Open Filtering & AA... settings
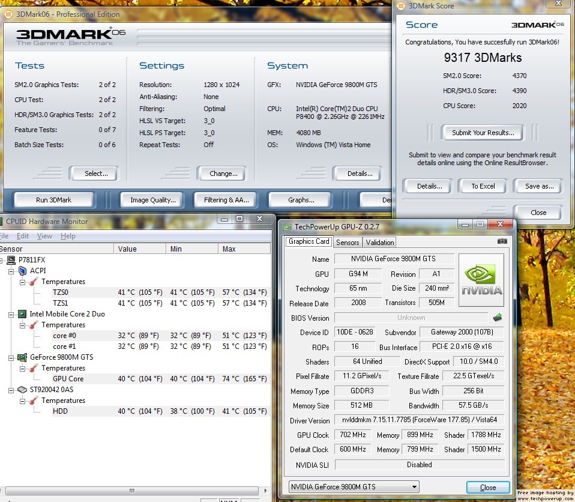The image size is (575, 502). [x=226, y=200]
